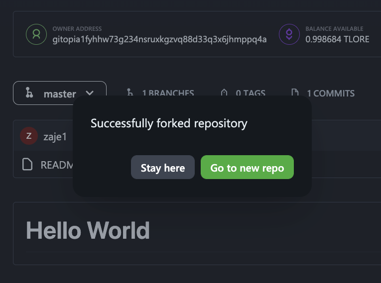This screenshot has width=381, height=283.
Task: Select the gitopia owner address text
Action: 159,39
